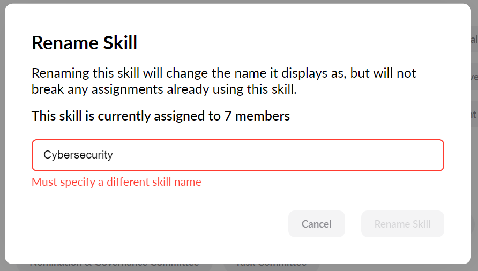This screenshot has height=271, width=478.
Task: Click the word Cybersecurity in the field
Action: click(x=78, y=155)
